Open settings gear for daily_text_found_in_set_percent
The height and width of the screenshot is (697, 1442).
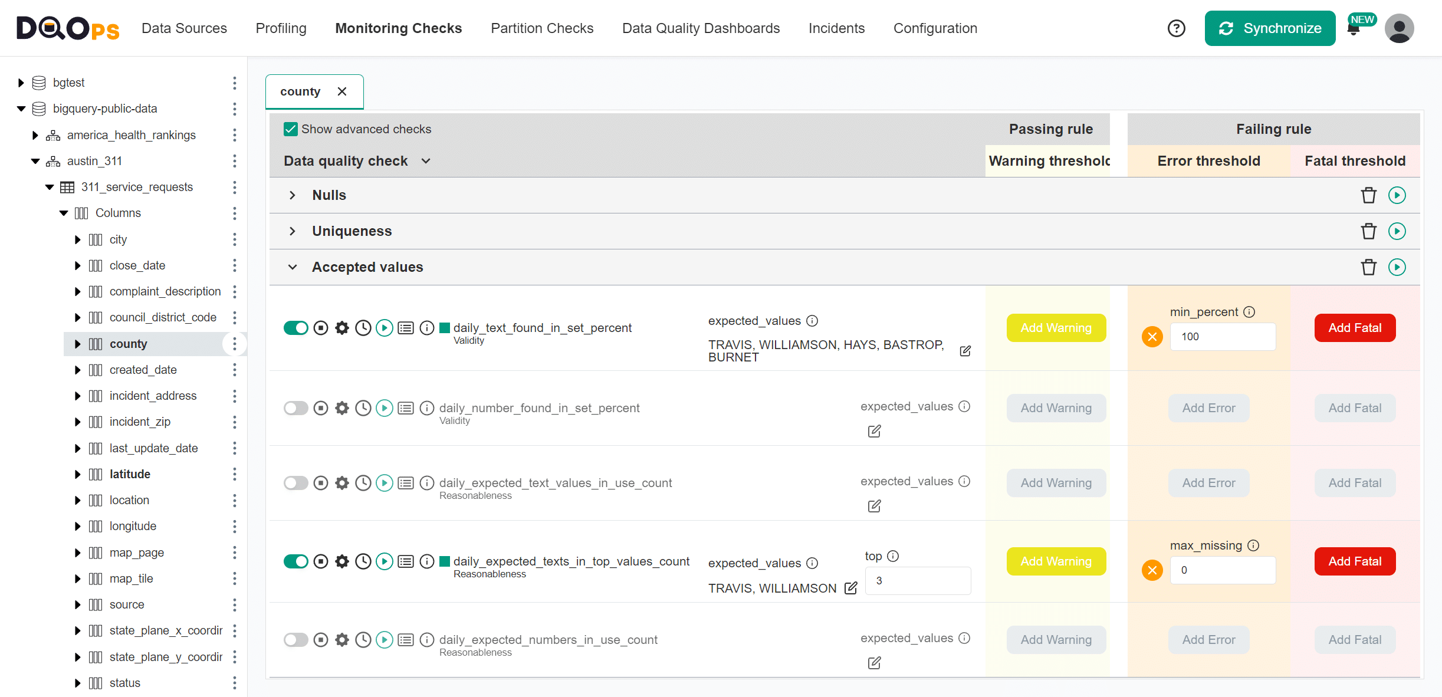tap(342, 328)
